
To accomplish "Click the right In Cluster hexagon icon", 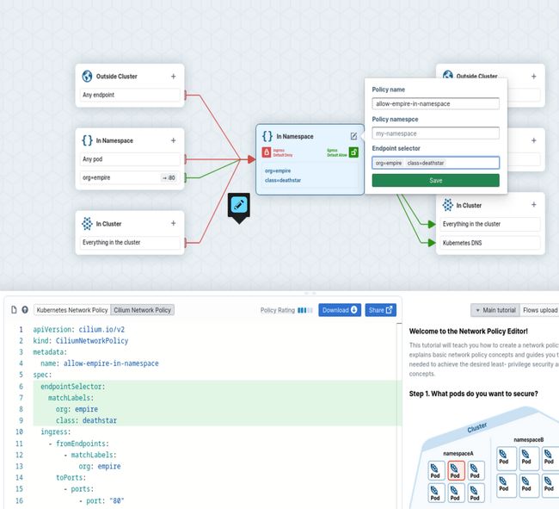I will tap(448, 205).
